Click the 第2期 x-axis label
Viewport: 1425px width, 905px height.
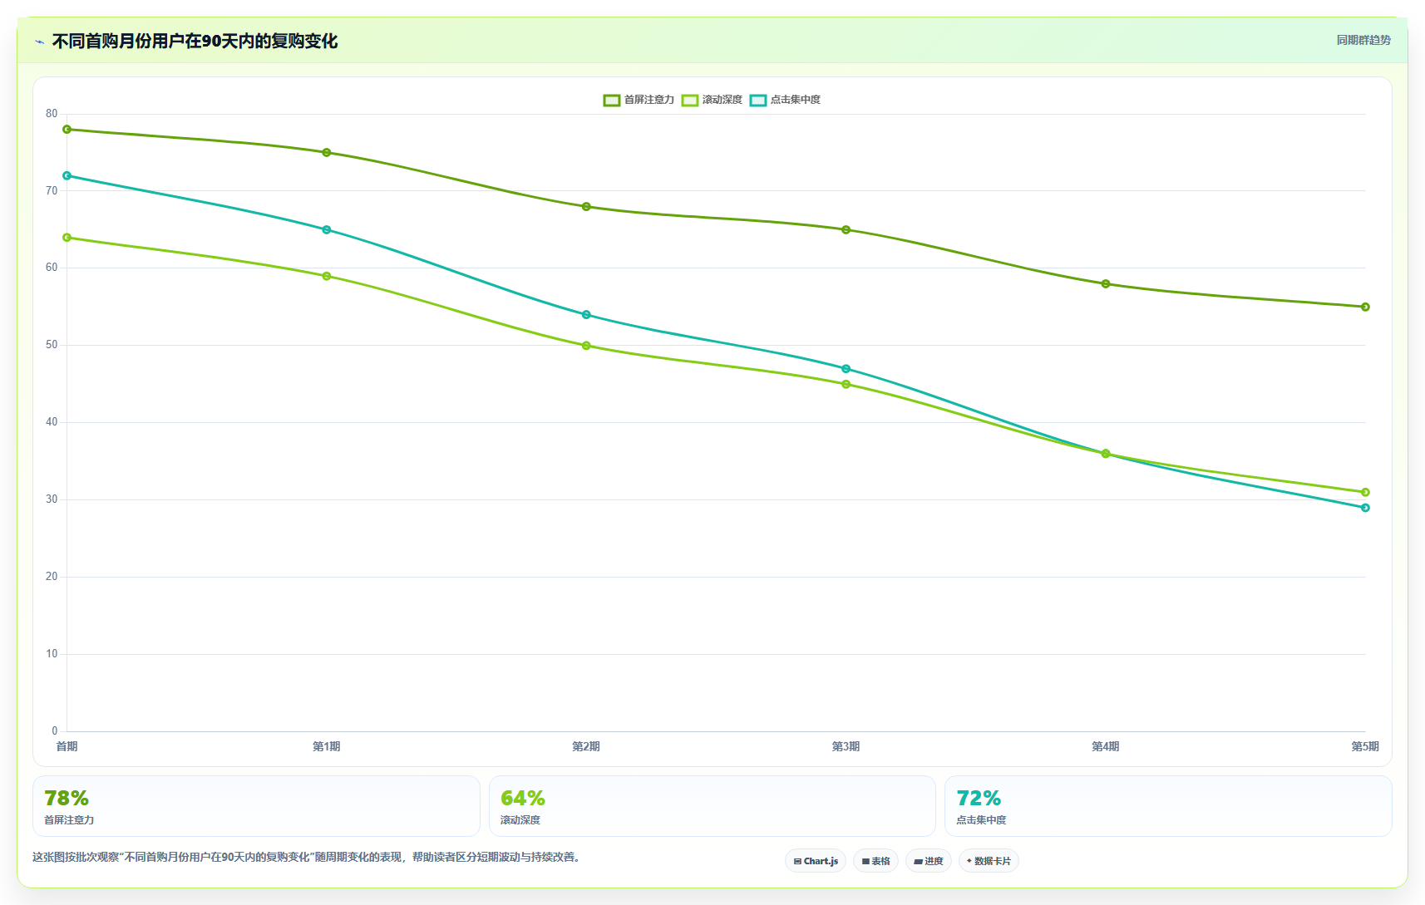click(x=586, y=747)
